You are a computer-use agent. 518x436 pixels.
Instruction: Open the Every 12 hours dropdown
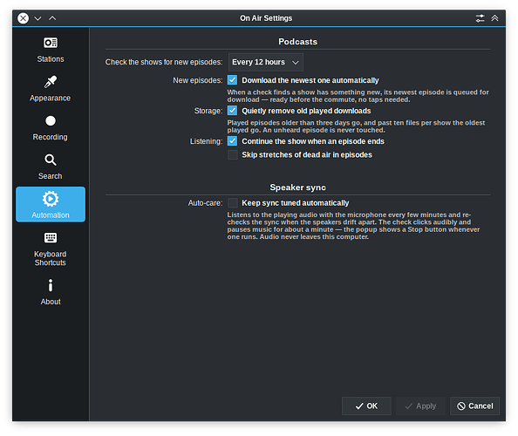266,62
